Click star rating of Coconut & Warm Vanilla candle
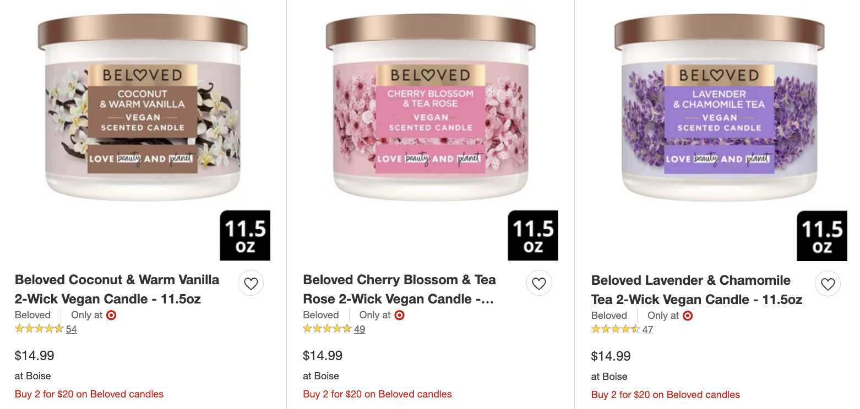Screen dimensions: 860x409 click(x=39, y=329)
